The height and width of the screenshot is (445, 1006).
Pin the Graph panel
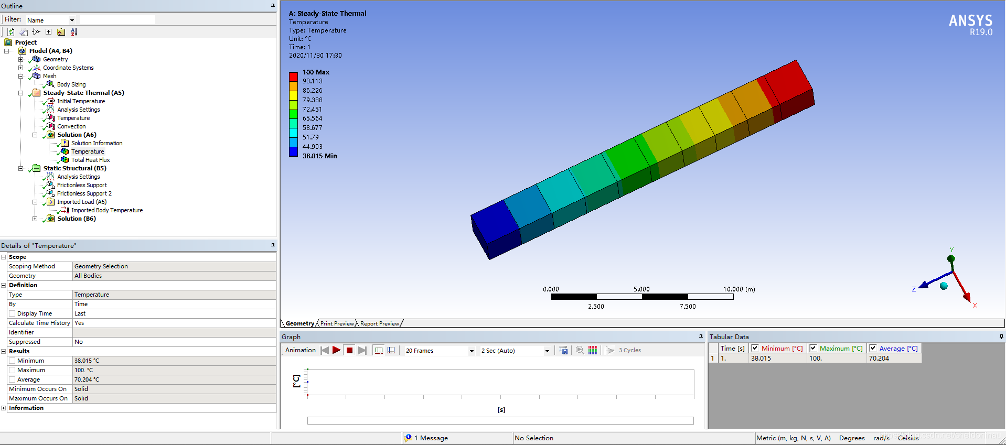click(x=701, y=337)
